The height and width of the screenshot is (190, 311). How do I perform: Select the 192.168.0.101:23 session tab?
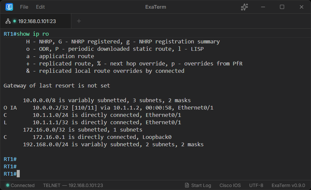pos(36,21)
